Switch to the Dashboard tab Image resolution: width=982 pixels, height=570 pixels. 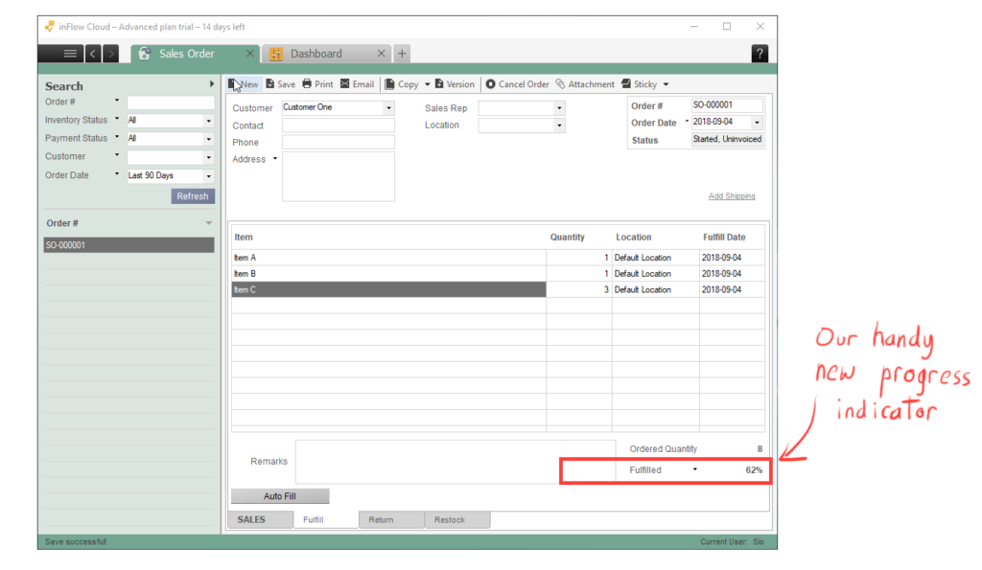click(x=316, y=54)
